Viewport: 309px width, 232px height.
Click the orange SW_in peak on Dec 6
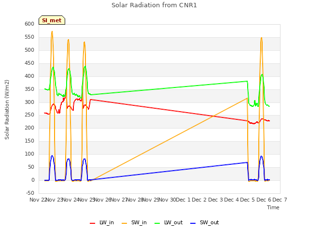(262, 38)
